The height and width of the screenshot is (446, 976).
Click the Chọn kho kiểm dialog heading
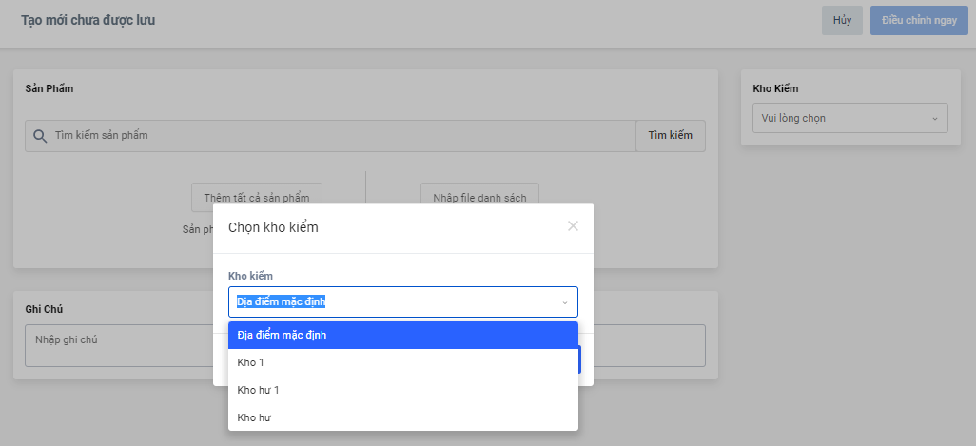pos(273,227)
